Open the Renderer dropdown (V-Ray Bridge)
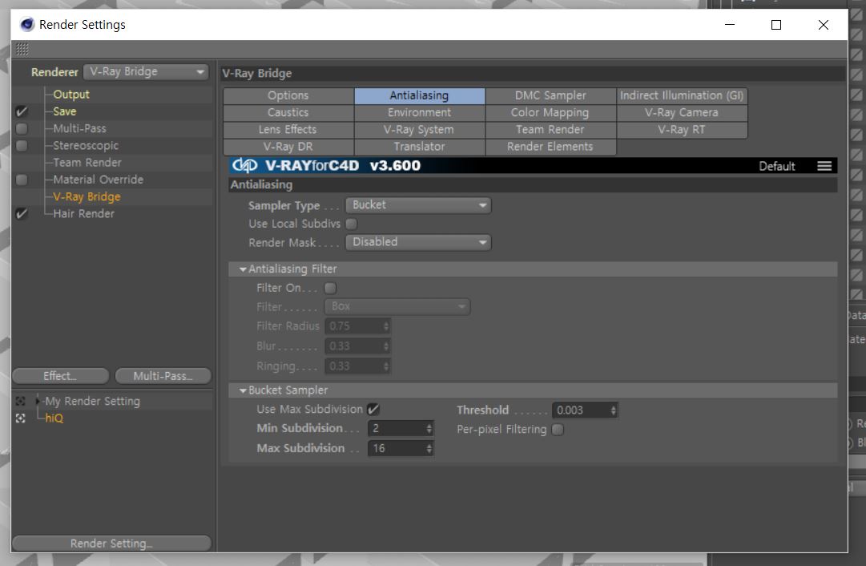This screenshot has width=866, height=566. click(x=146, y=72)
